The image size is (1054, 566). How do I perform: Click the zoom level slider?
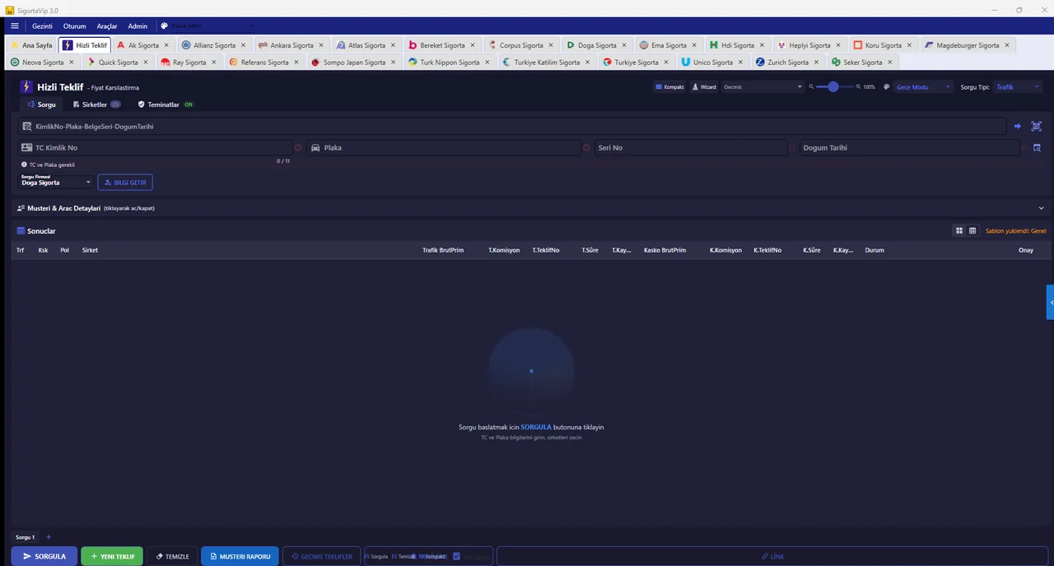[x=832, y=87]
